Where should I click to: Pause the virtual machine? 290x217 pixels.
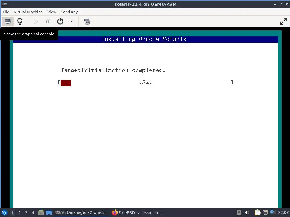(48, 21)
